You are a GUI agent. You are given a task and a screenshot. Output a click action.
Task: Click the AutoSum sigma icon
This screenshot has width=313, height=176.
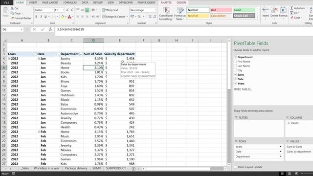[x=292, y=8]
